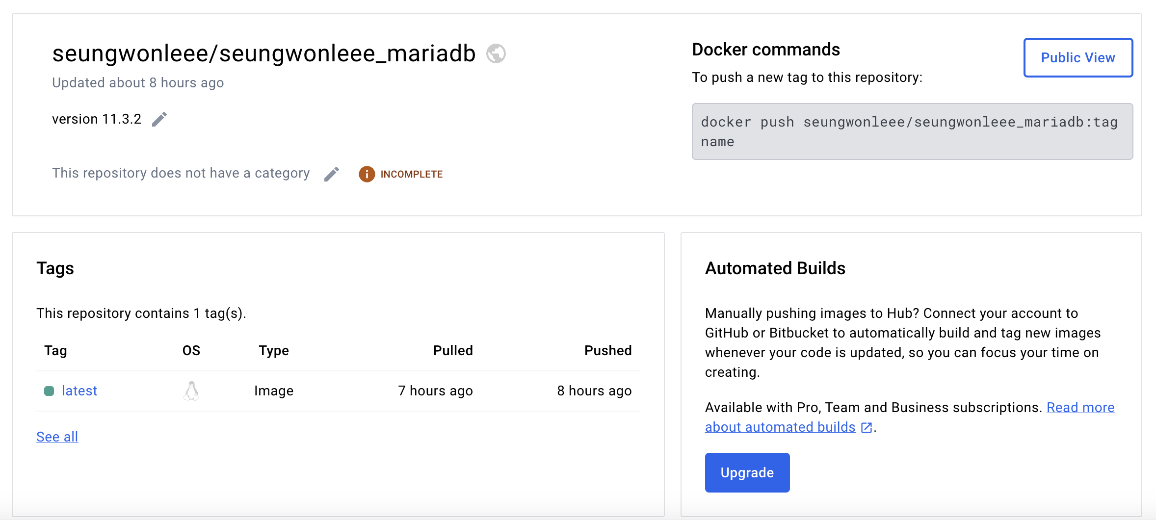The height and width of the screenshot is (520, 1156).
Task: Click the pencil to edit repository category
Action: tap(332, 174)
